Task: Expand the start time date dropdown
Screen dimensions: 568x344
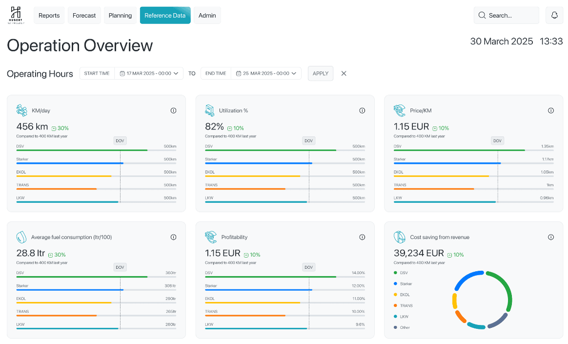Action: click(x=176, y=74)
